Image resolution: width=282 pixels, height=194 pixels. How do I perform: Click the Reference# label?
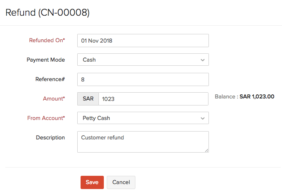pyautogui.click(x=50, y=79)
